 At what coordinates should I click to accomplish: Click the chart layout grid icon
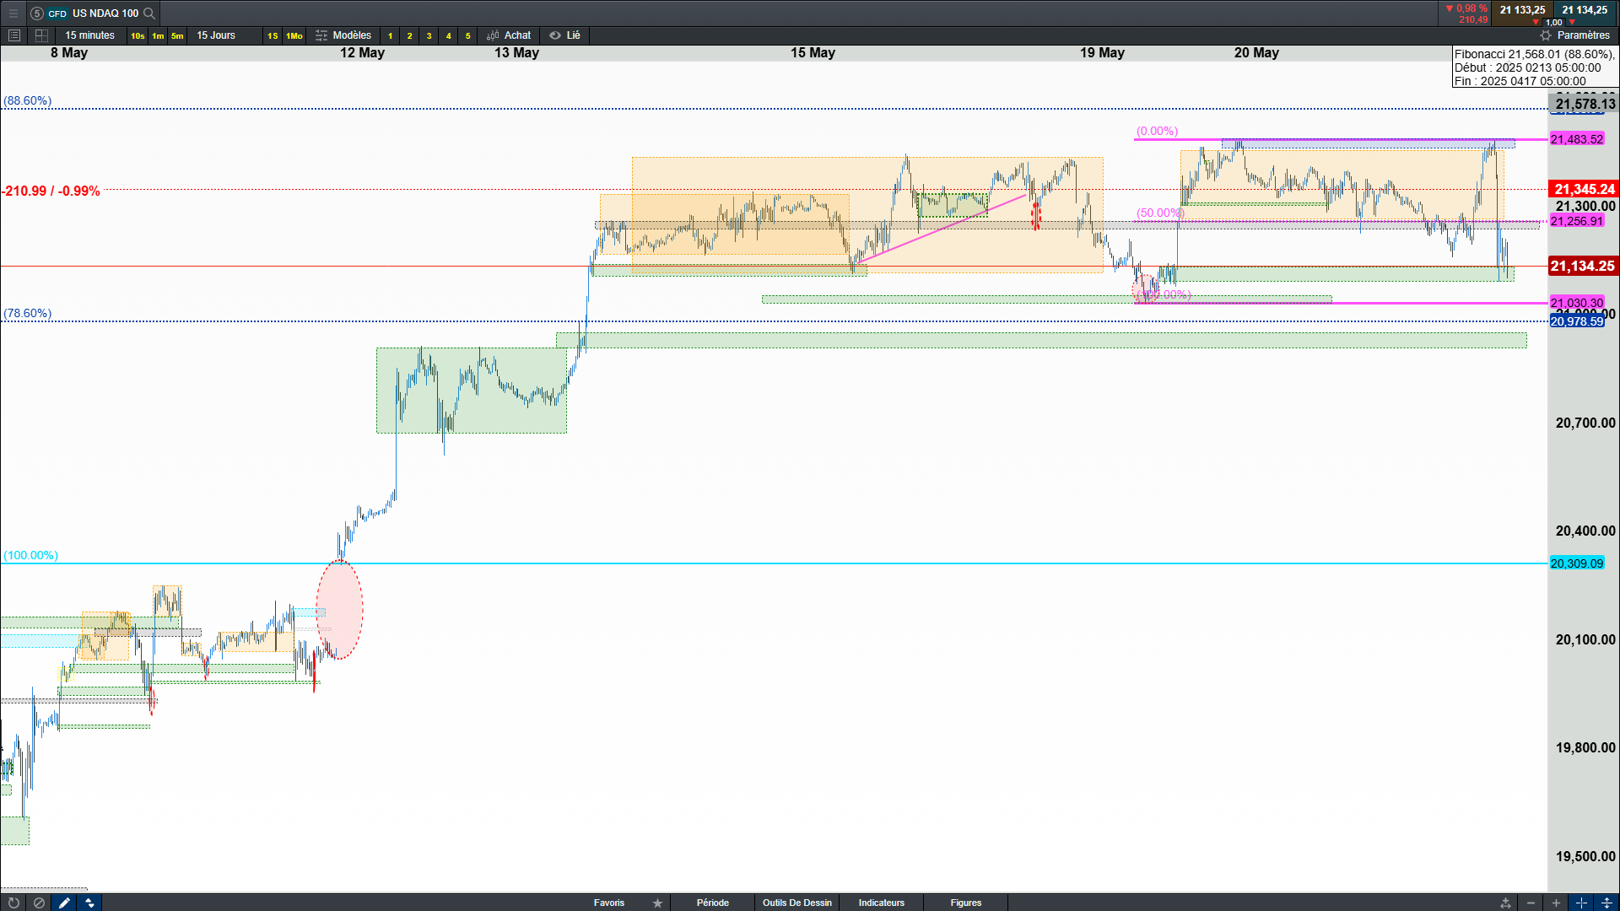(x=41, y=35)
